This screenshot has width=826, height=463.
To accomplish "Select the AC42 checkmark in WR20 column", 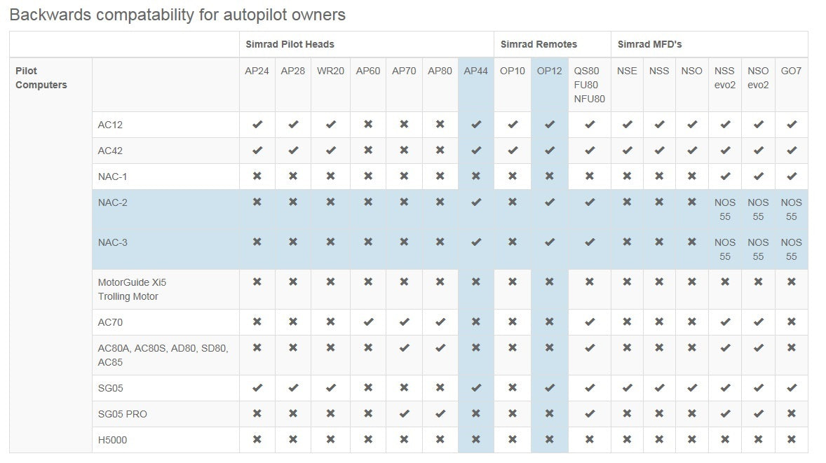I will point(330,151).
